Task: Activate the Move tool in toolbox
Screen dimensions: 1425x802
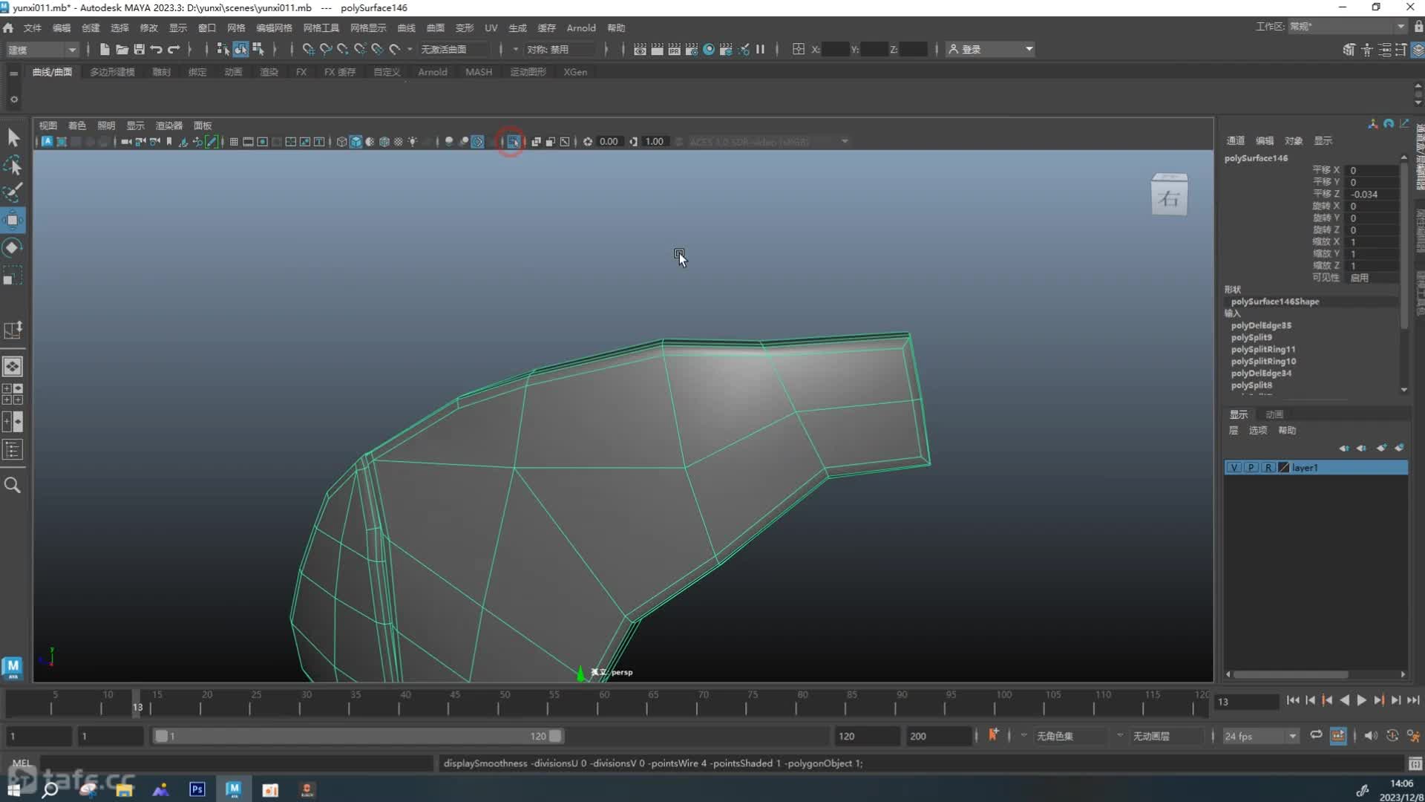Action: tap(13, 220)
